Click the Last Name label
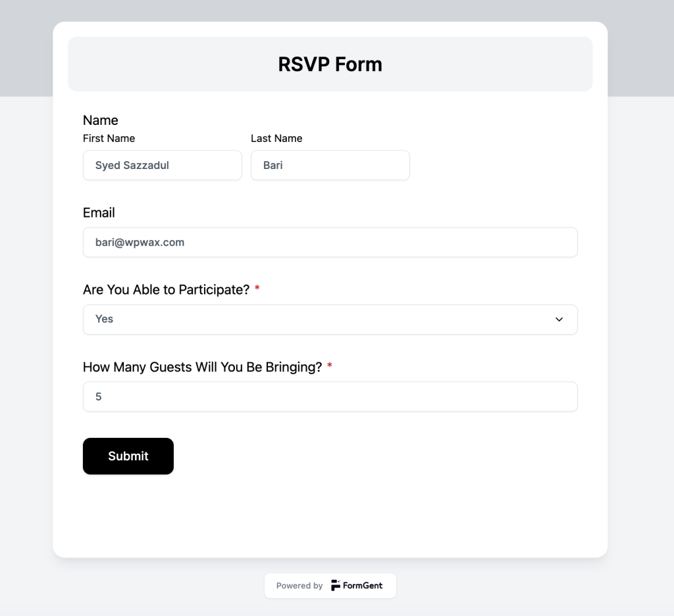The height and width of the screenshot is (616, 674). tap(276, 138)
